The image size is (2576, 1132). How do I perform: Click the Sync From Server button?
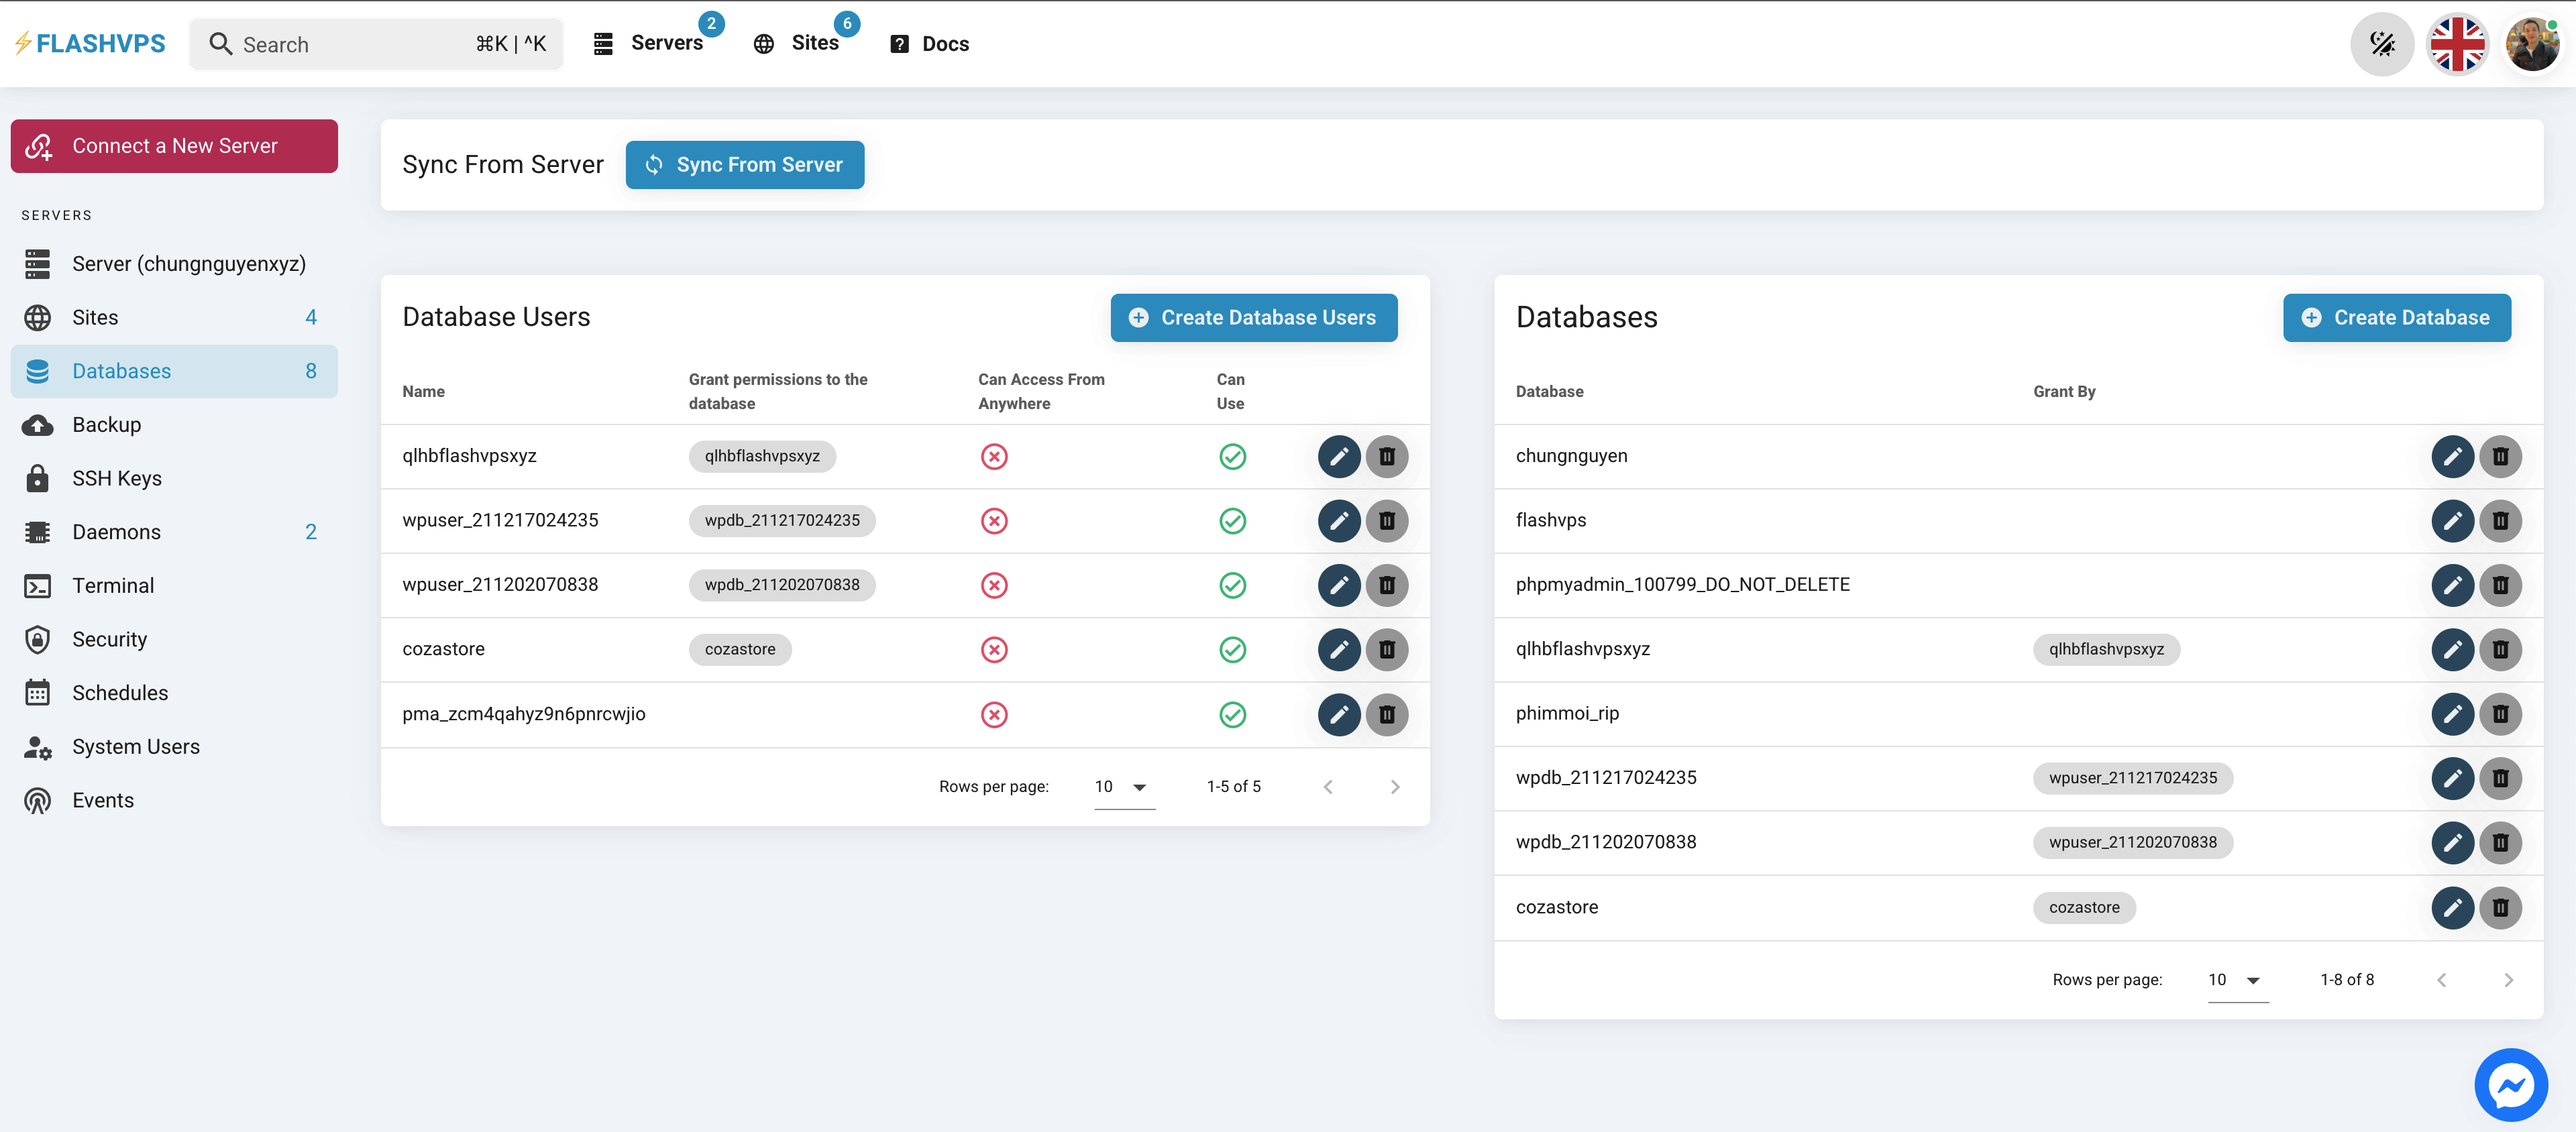point(744,164)
